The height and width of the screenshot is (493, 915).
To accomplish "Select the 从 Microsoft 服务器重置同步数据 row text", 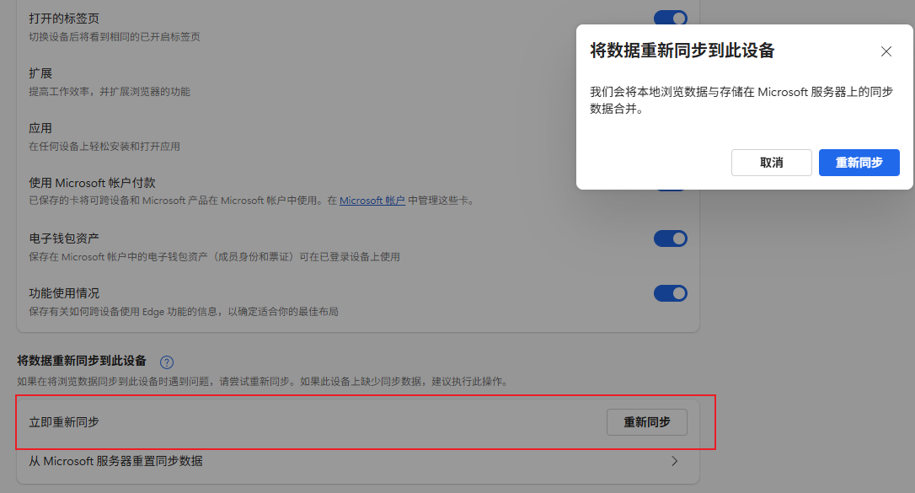I will [115, 461].
